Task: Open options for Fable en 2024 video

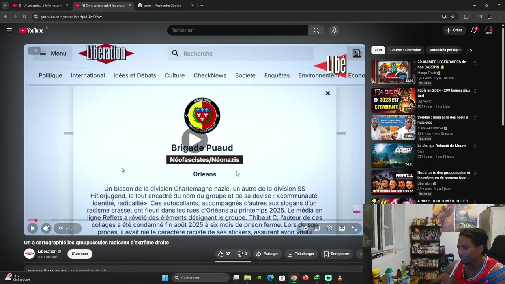Action: (475, 91)
